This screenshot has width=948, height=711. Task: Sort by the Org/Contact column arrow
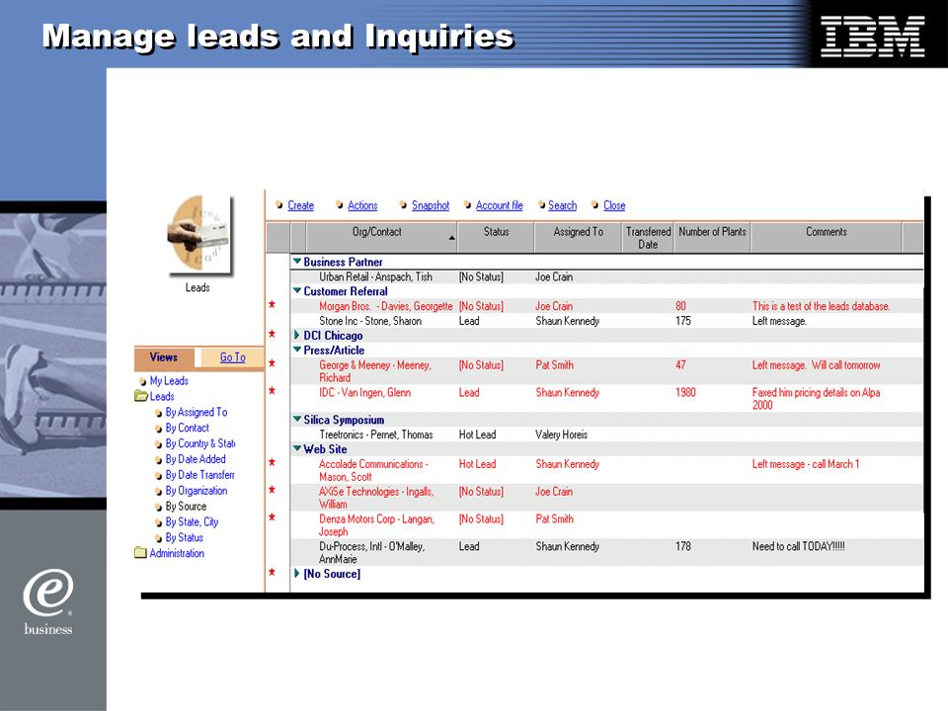click(451, 238)
